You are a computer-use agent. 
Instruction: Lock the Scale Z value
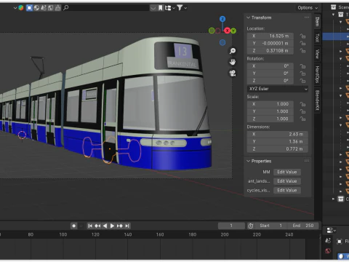click(302, 119)
